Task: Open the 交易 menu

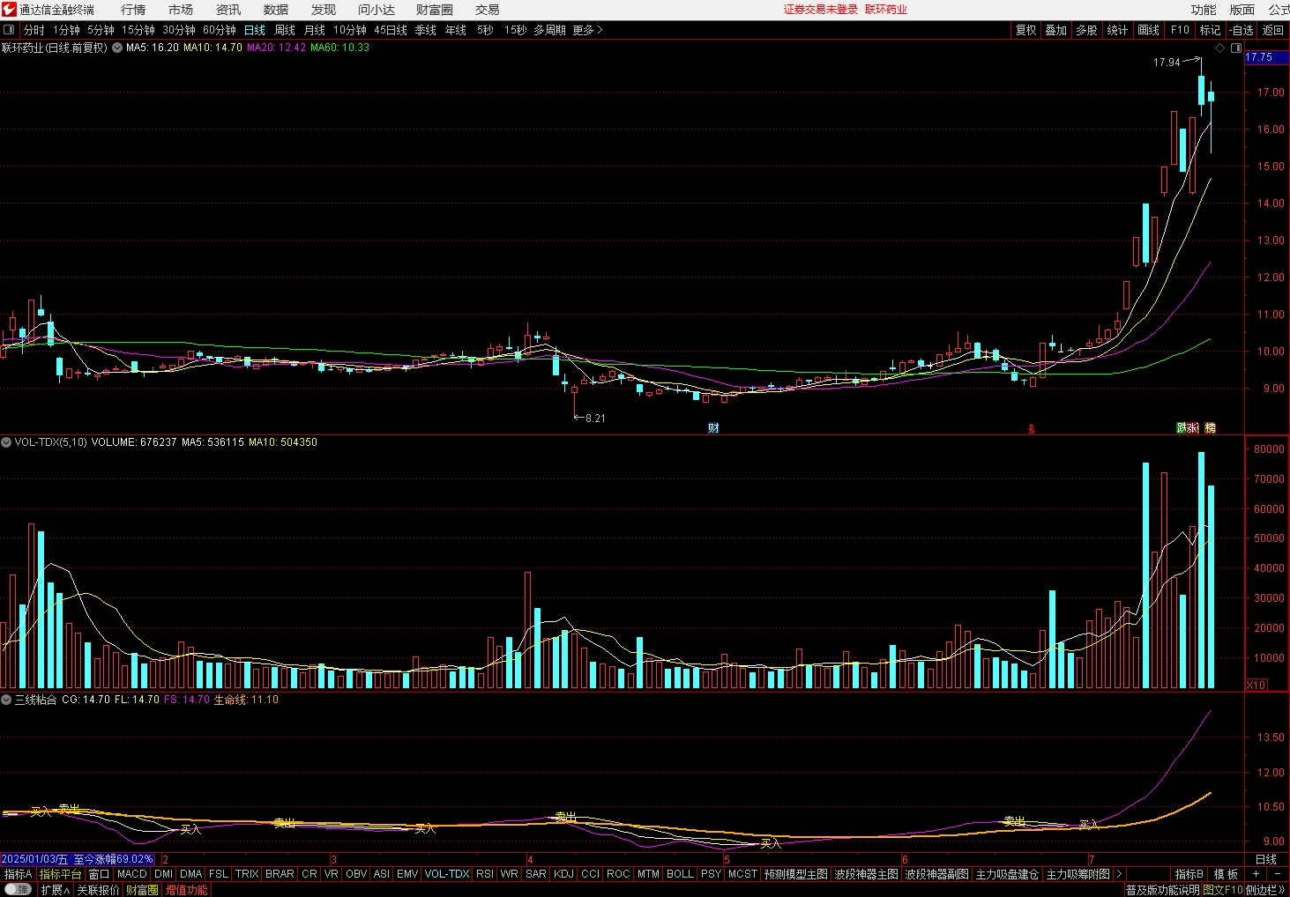Action: (488, 10)
